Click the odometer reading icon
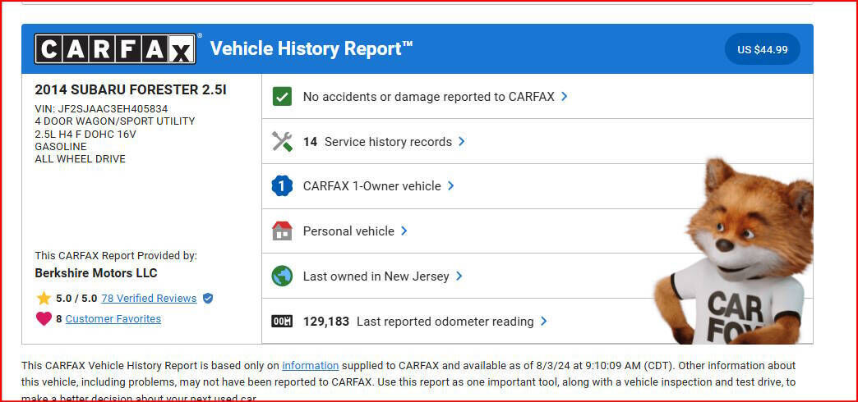This screenshot has height=402, width=858. pyautogui.click(x=282, y=322)
